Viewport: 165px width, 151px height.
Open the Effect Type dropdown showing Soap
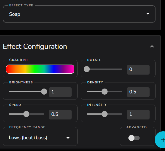click(79, 14)
